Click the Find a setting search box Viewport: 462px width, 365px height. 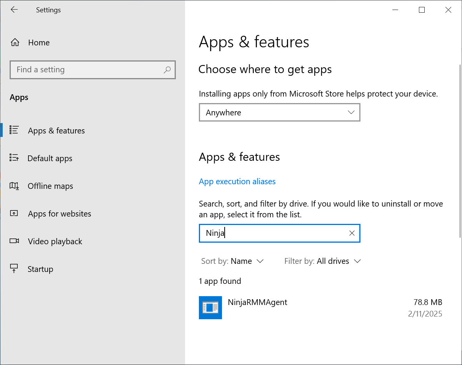pos(93,70)
